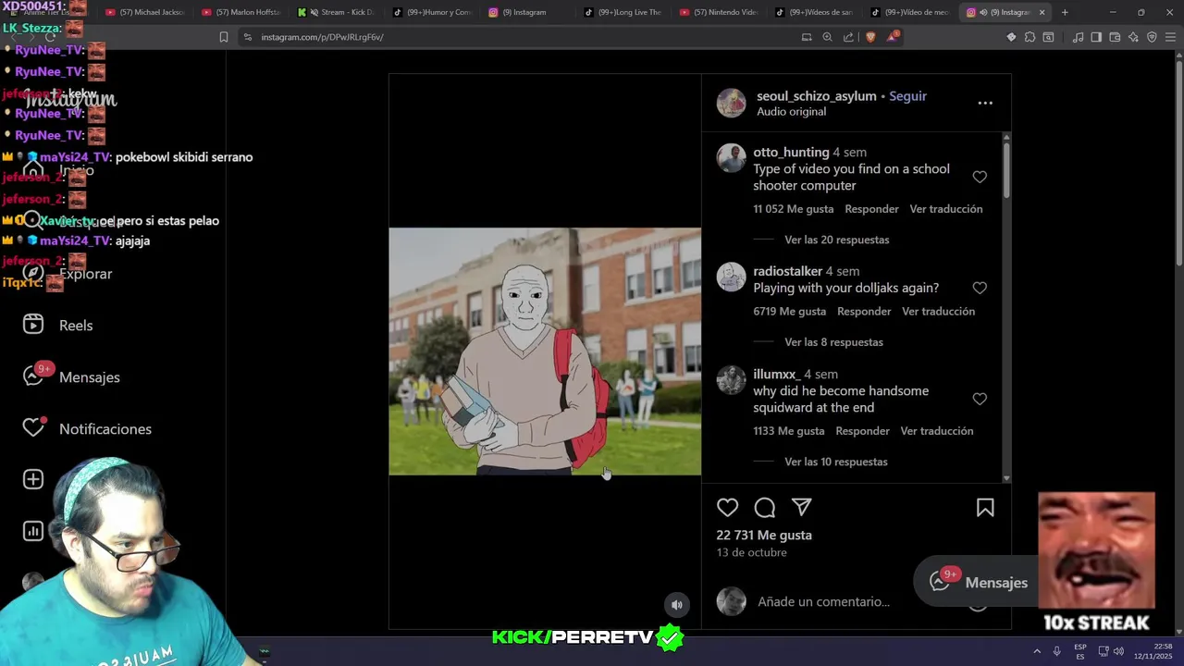The height and width of the screenshot is (666, 1184).
Task: Open Reels from the sidebar
Action: click(57, 326)
